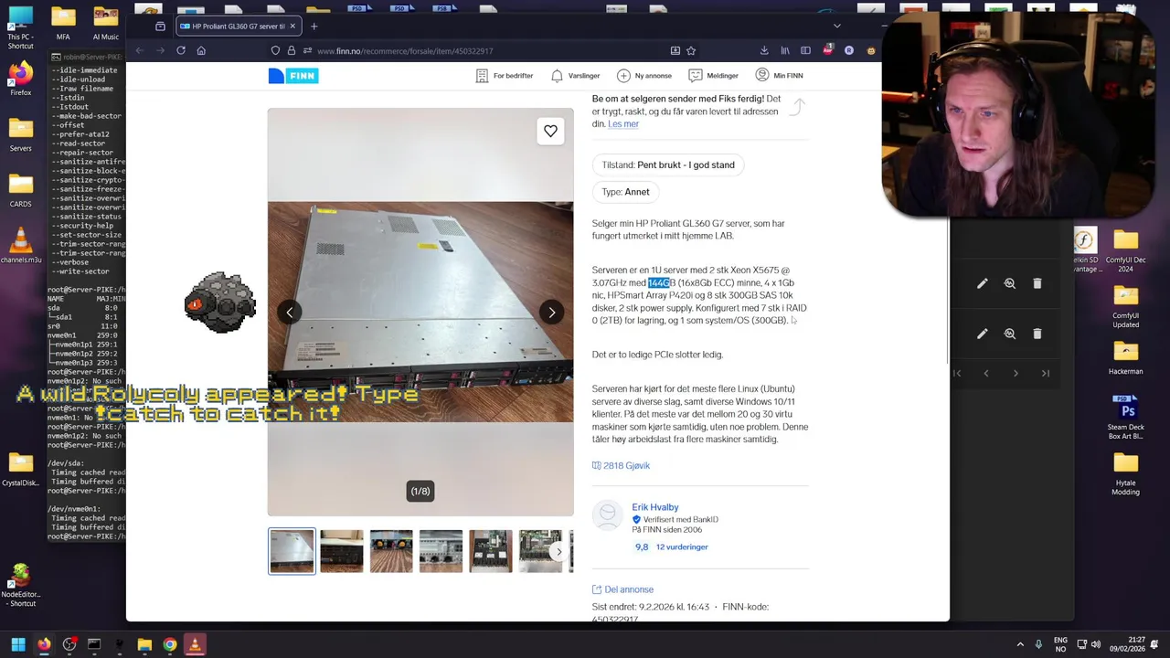Open Min FINN account menu
This screenshot has height=658, width=1170.
coord(779,76)
